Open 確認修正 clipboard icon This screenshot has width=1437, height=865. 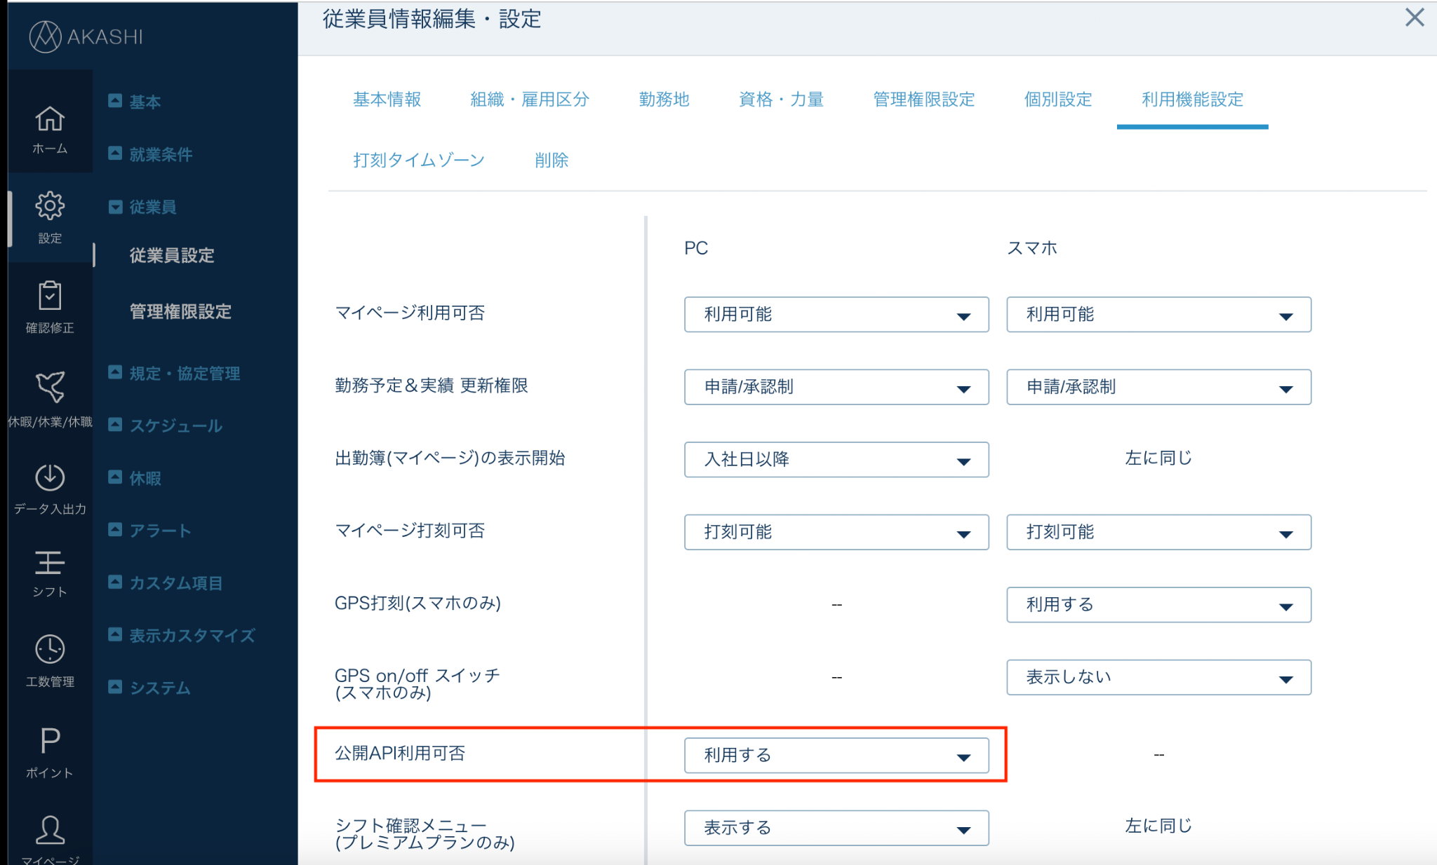(x=50, y=307)
